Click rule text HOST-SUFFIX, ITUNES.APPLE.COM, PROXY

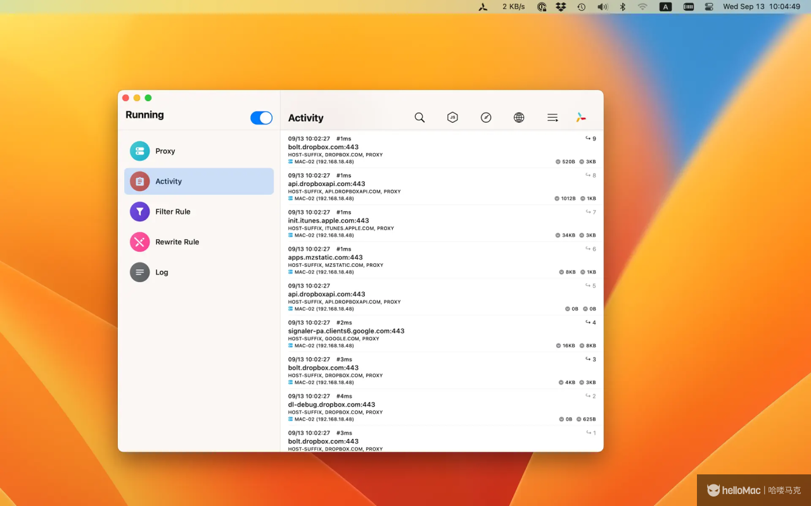click(x=341, y=228)
